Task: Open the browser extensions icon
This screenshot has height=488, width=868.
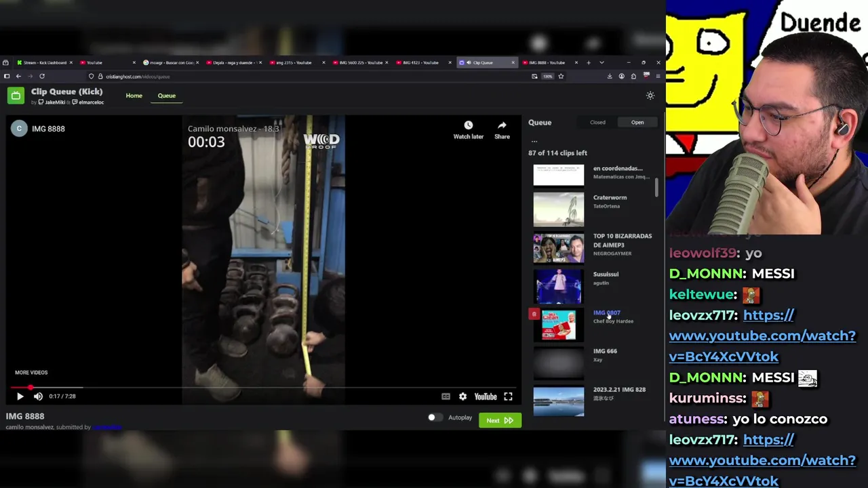Action: 633,77
